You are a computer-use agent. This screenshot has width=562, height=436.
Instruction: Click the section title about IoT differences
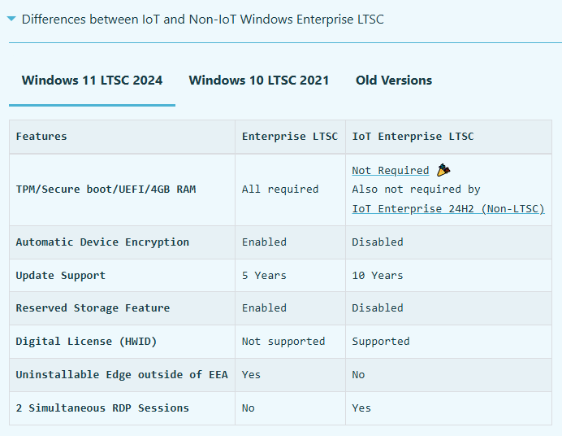(x=203, y=20)
